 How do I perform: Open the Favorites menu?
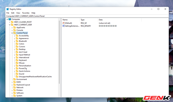(x=26, y=13)
